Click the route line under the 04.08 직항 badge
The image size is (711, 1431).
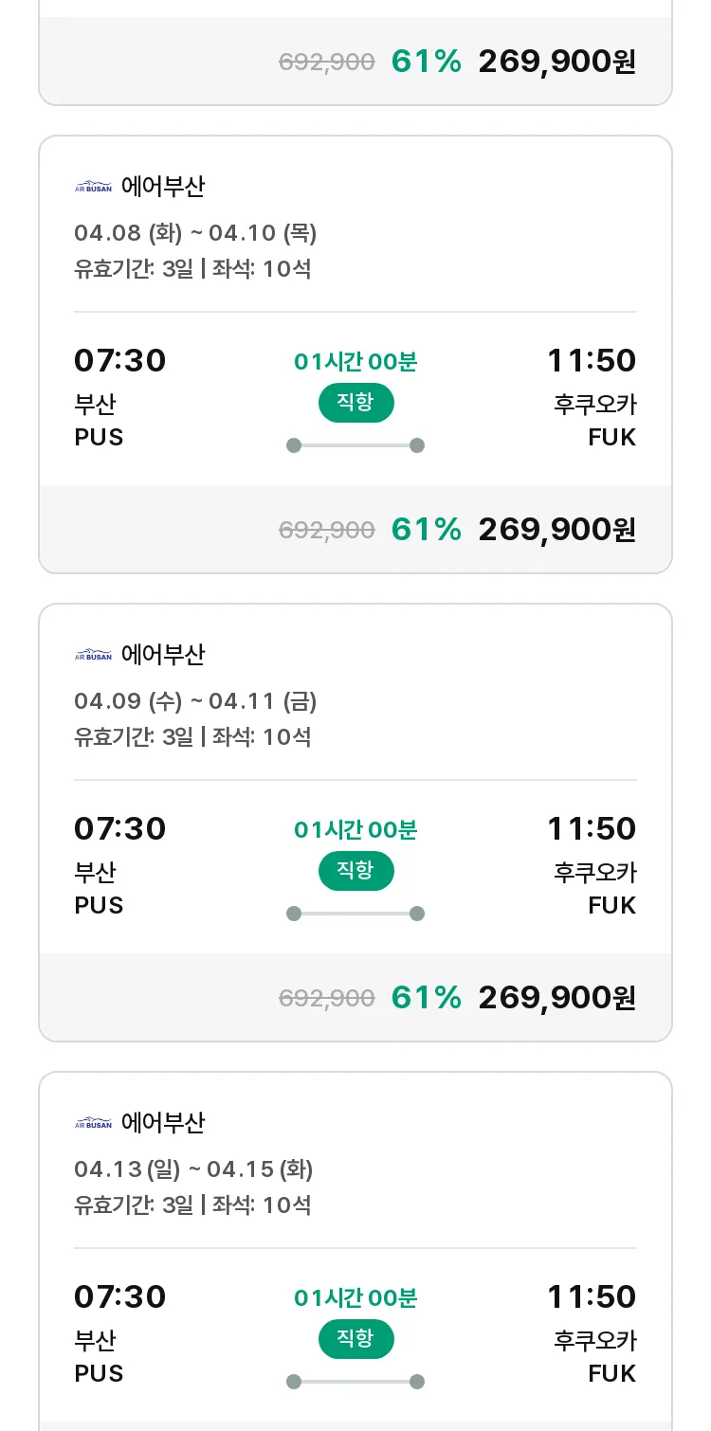355,445
